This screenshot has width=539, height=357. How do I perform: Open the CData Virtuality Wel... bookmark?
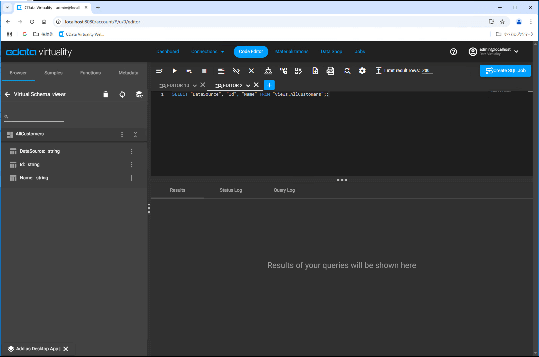coord(81,34)
